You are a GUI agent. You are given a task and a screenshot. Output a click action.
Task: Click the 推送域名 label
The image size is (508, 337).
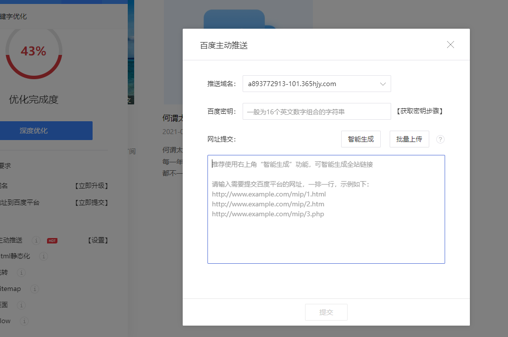click(222, 84)
